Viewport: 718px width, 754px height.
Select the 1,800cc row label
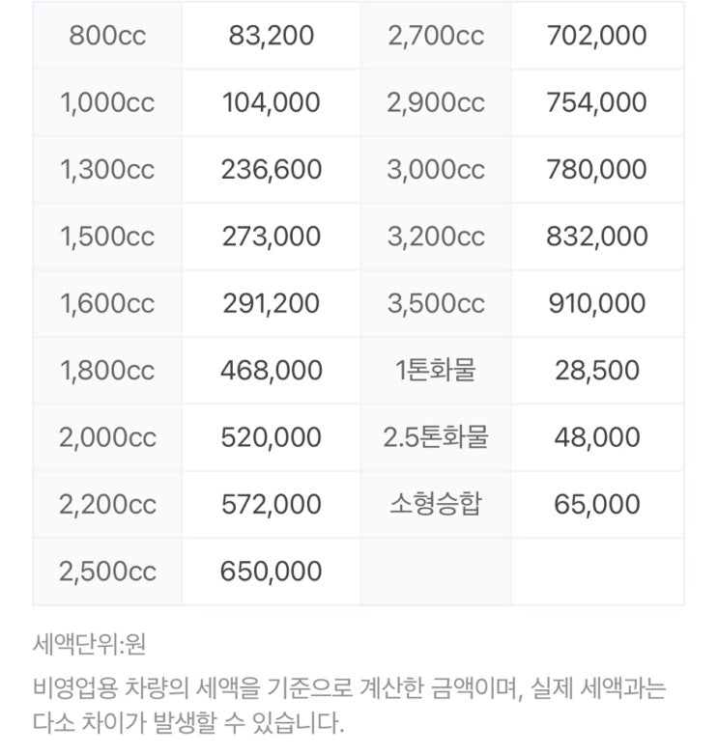point(107,371)
